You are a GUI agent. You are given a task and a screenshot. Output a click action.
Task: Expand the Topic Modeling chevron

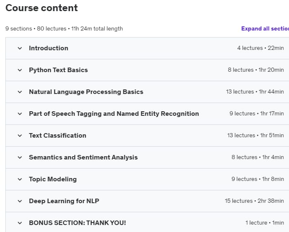(x=20, y=179)
